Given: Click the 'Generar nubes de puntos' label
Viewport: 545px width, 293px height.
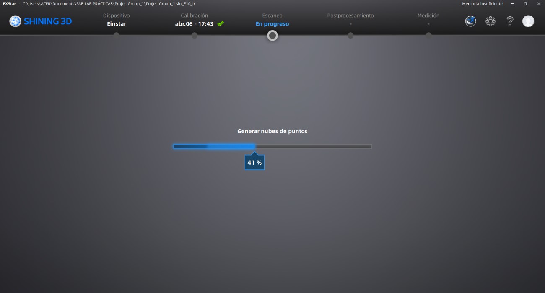Looking at the screenshot, I should coord(272,131).
